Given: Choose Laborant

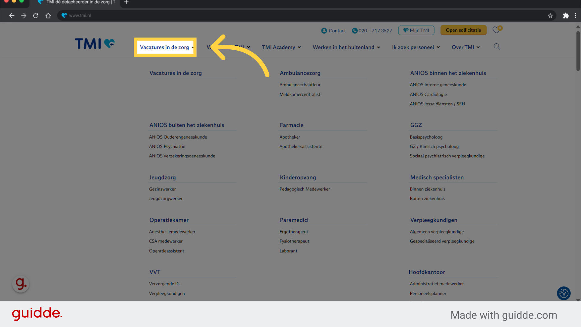Looking at the screenshot, I should pos(288,251).
